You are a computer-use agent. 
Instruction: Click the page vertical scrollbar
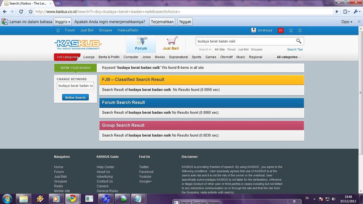coord(361,92)
